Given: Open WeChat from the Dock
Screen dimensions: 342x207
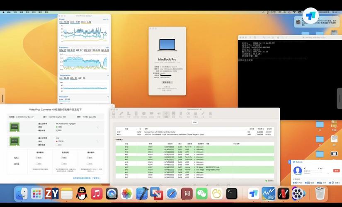Looking at the screenshot, I should click(x=201, y=193).
